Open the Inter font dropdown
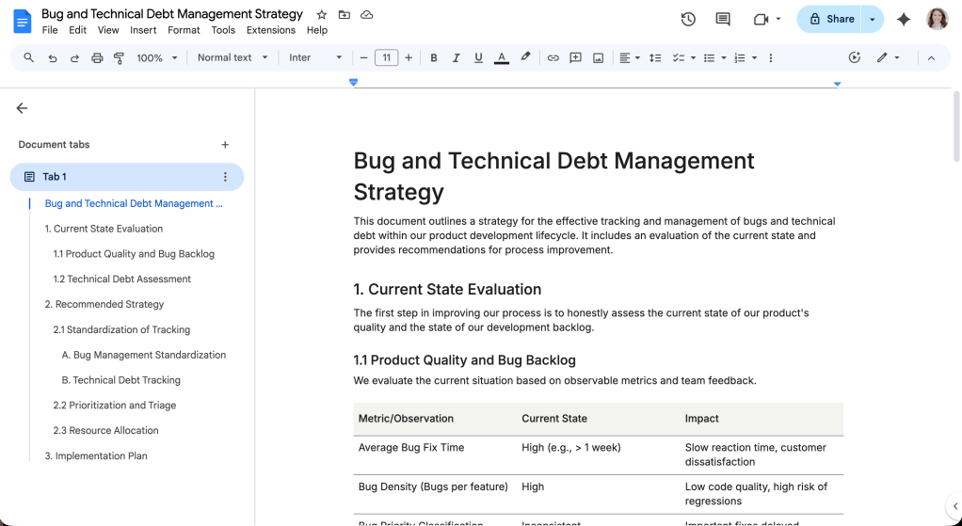 [x=315, y=57]
